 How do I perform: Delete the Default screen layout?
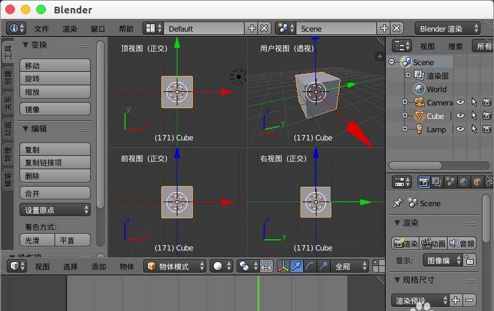point(264,29)
